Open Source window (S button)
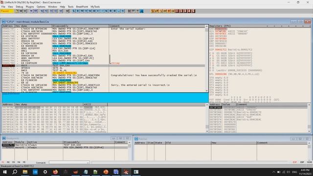The height and width of the screenshot is (176, 313). 123,11
